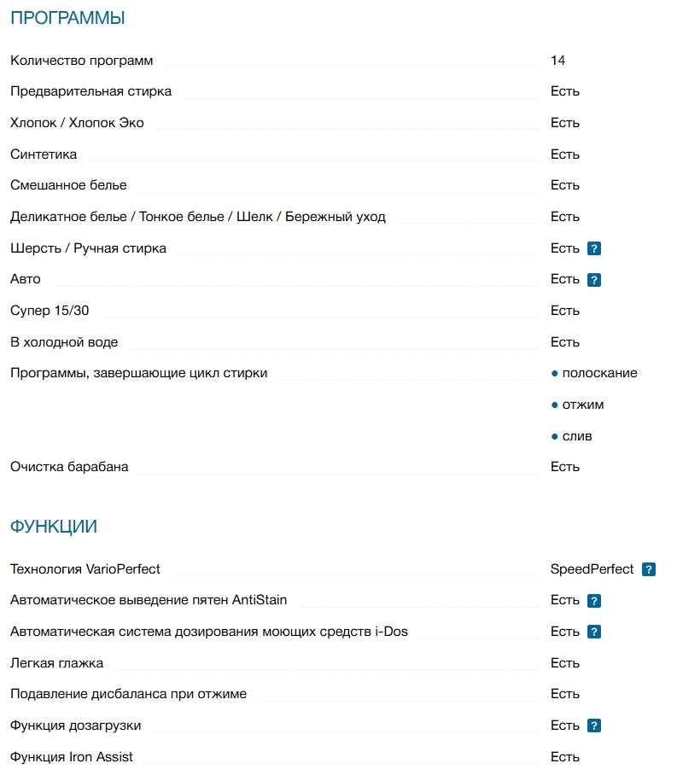Click the Функция Iron Assist label
This screenshot has width=677, height=781.
(72, 757)
